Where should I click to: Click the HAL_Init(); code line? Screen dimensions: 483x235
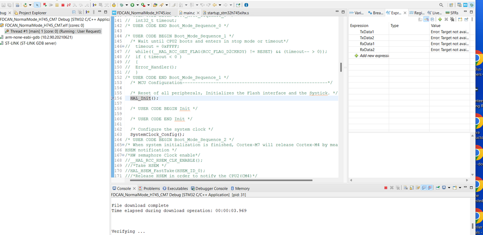click(x=144, y=98)
